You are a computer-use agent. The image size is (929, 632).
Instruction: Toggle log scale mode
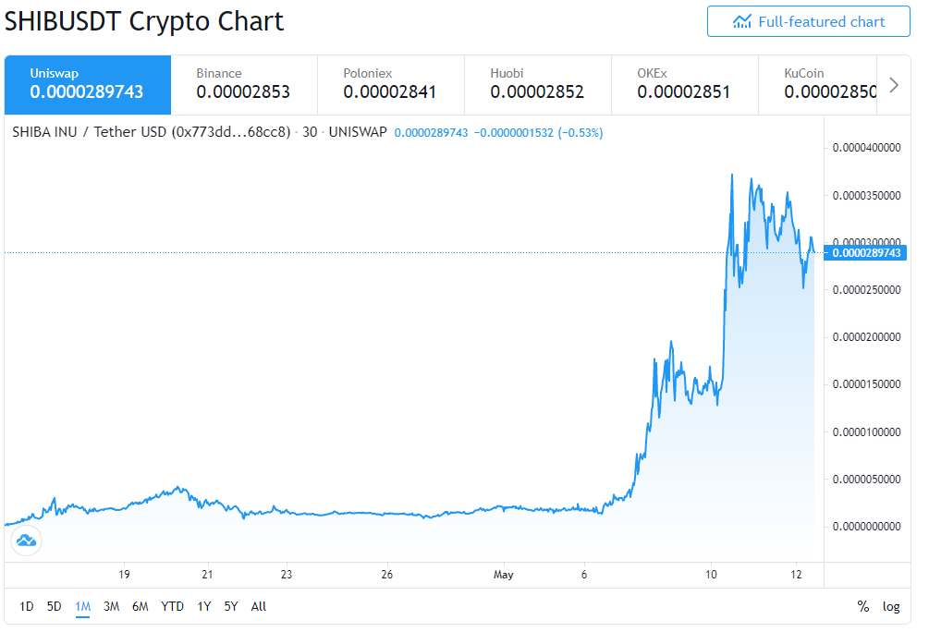(x=891, y=606)
